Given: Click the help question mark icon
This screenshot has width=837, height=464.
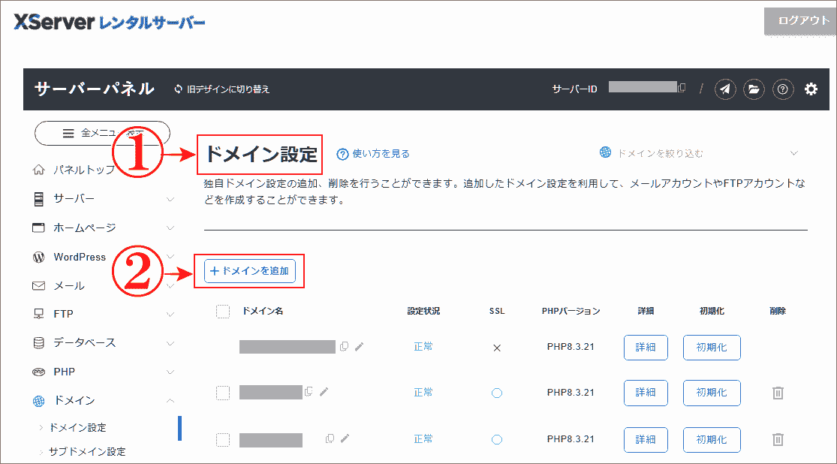Looking at the screenshot, I should [x=783, y=89].
